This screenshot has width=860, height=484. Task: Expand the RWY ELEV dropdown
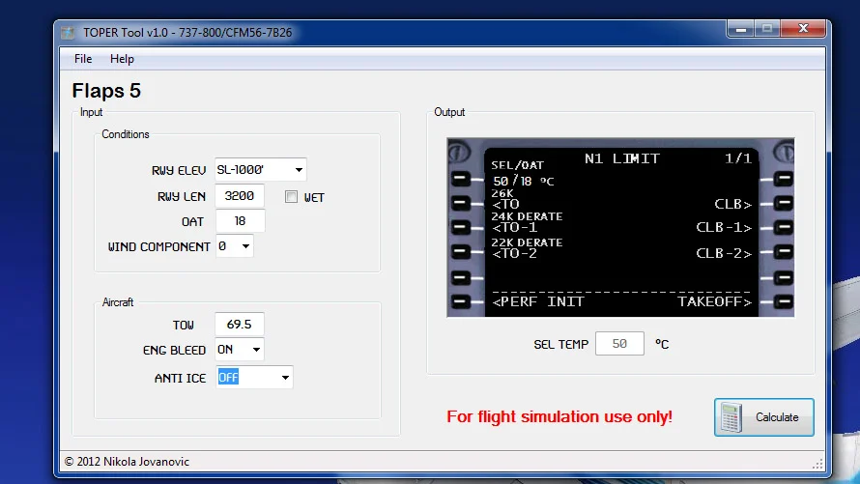299,170
